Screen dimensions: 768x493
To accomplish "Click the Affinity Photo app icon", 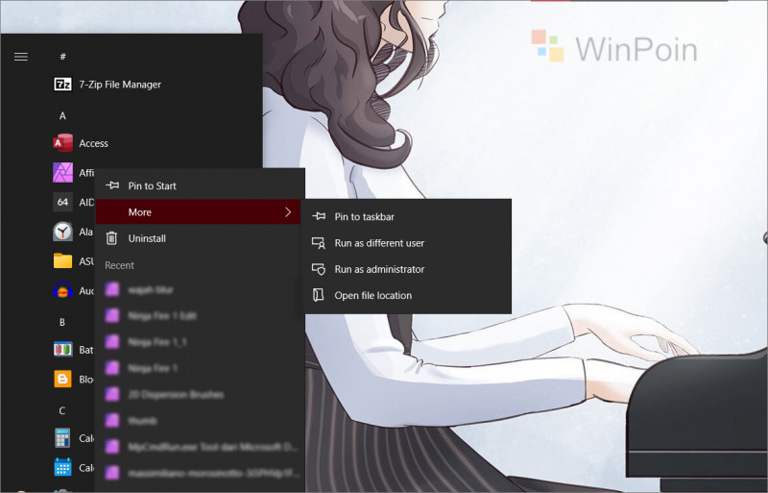I will click(62, 173).
